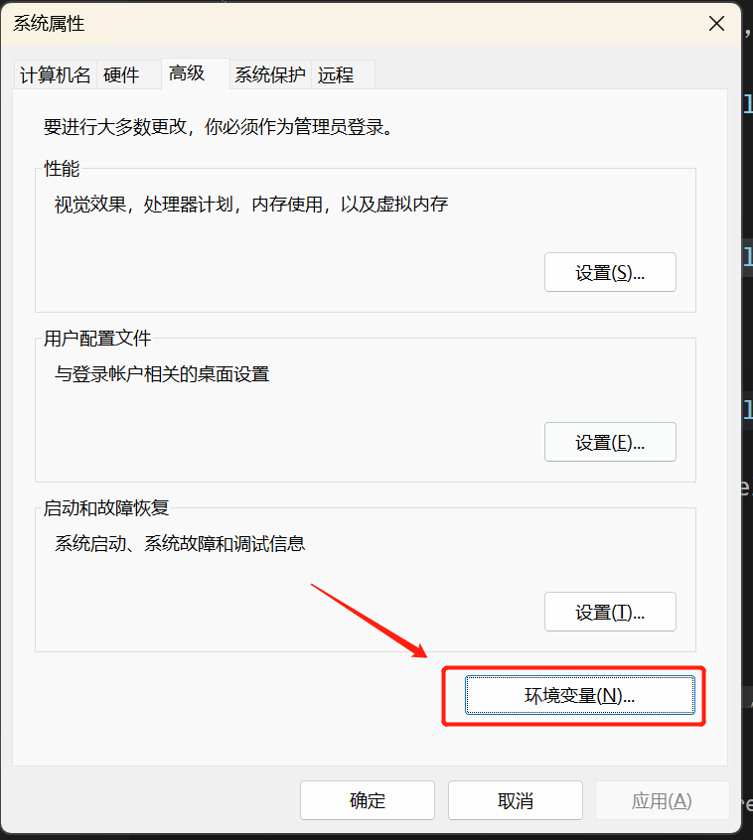Image resolution: width=753 pixels, height=840 pixels.
Task: Click the text 系统启动、系统故障和调试信息
Action: [x=180, y=544]
